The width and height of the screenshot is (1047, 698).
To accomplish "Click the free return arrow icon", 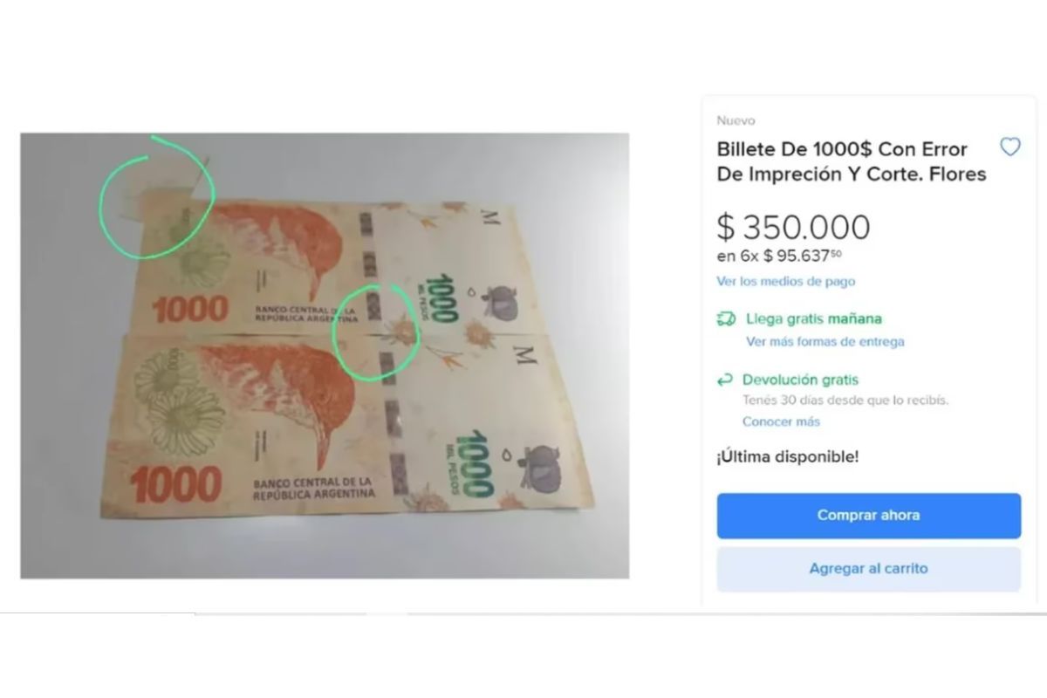I will [x=724, y=380].
